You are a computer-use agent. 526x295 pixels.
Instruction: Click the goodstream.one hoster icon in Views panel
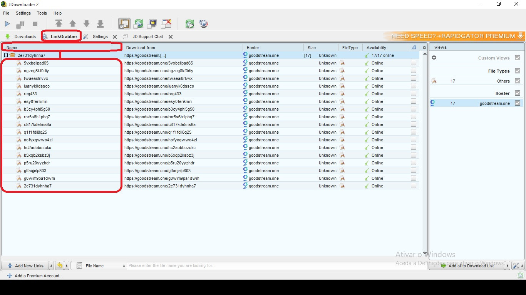coord(433,103)
